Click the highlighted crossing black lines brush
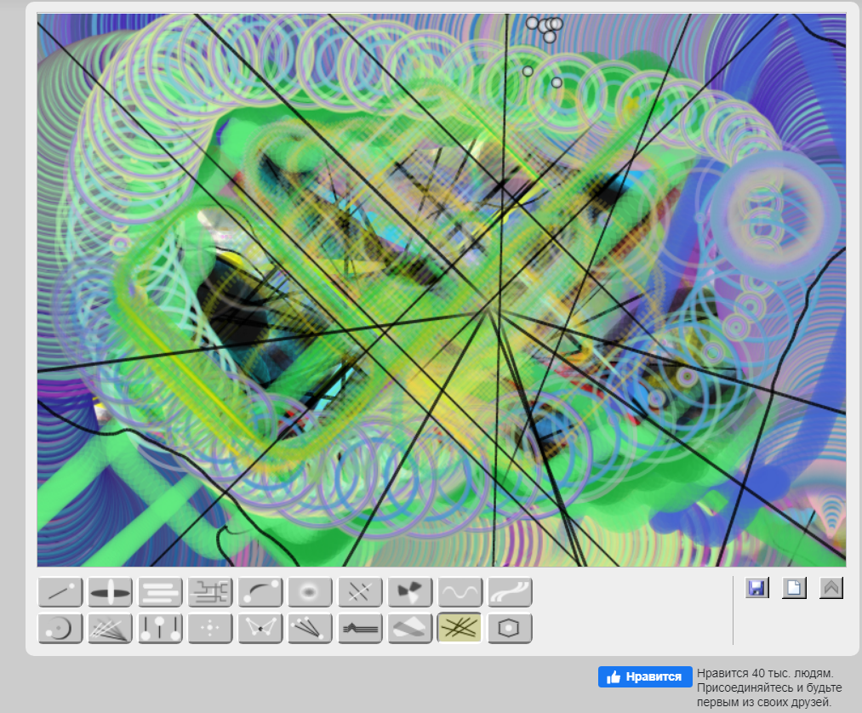This screenshot has height=713, width=862. (x=460, y=627)
